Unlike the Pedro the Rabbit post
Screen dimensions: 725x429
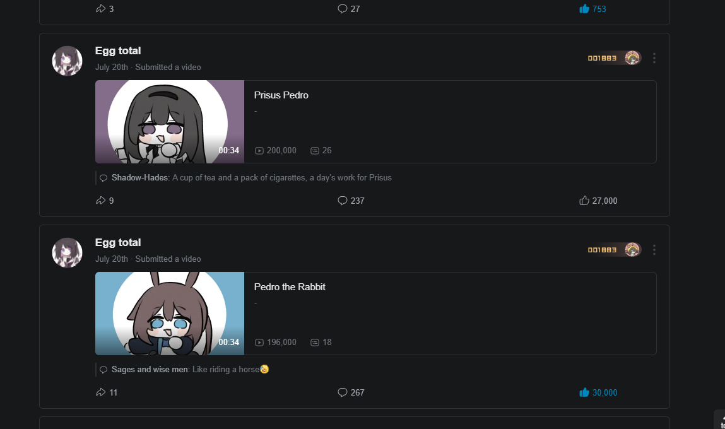click(x=598, y=392)
